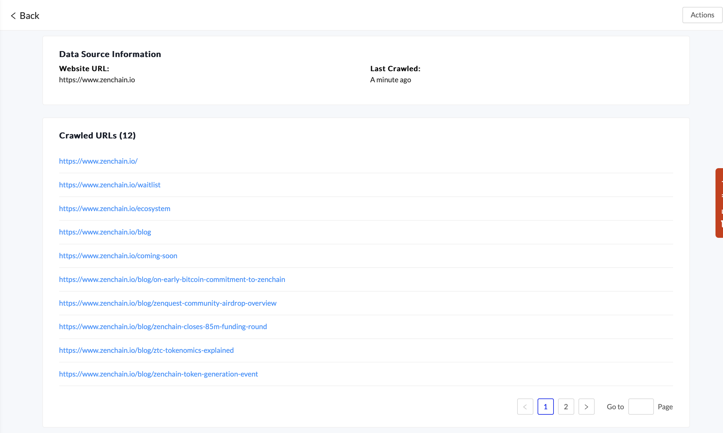723x433 pixels.
Task: Click the Crawled URLs (12) heading
Action: tap(97, 135)
